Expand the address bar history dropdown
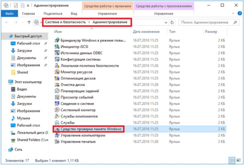This screenshot has height=165, width=244. (166, 23)
